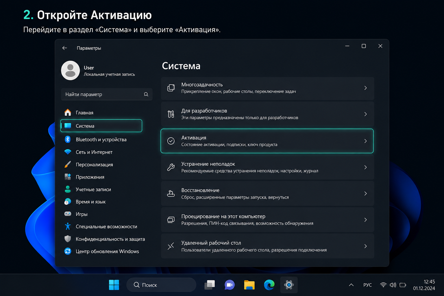Screen dimensions: 444x296
Task: Click the Проецирование на этот компьютер icon
Action: [171, 220]
